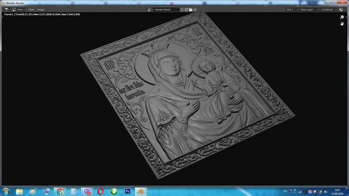Unlink Render Result image with X
The width and height of the screenshot is (349, 196).
pos(195,10)
